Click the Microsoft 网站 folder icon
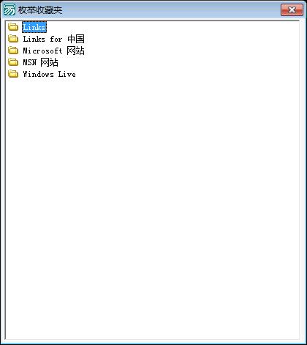 click(13, 51)
